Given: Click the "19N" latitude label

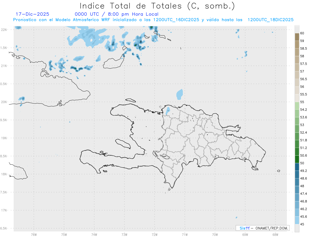Looking at the screenshot, I should pos(4,138).
